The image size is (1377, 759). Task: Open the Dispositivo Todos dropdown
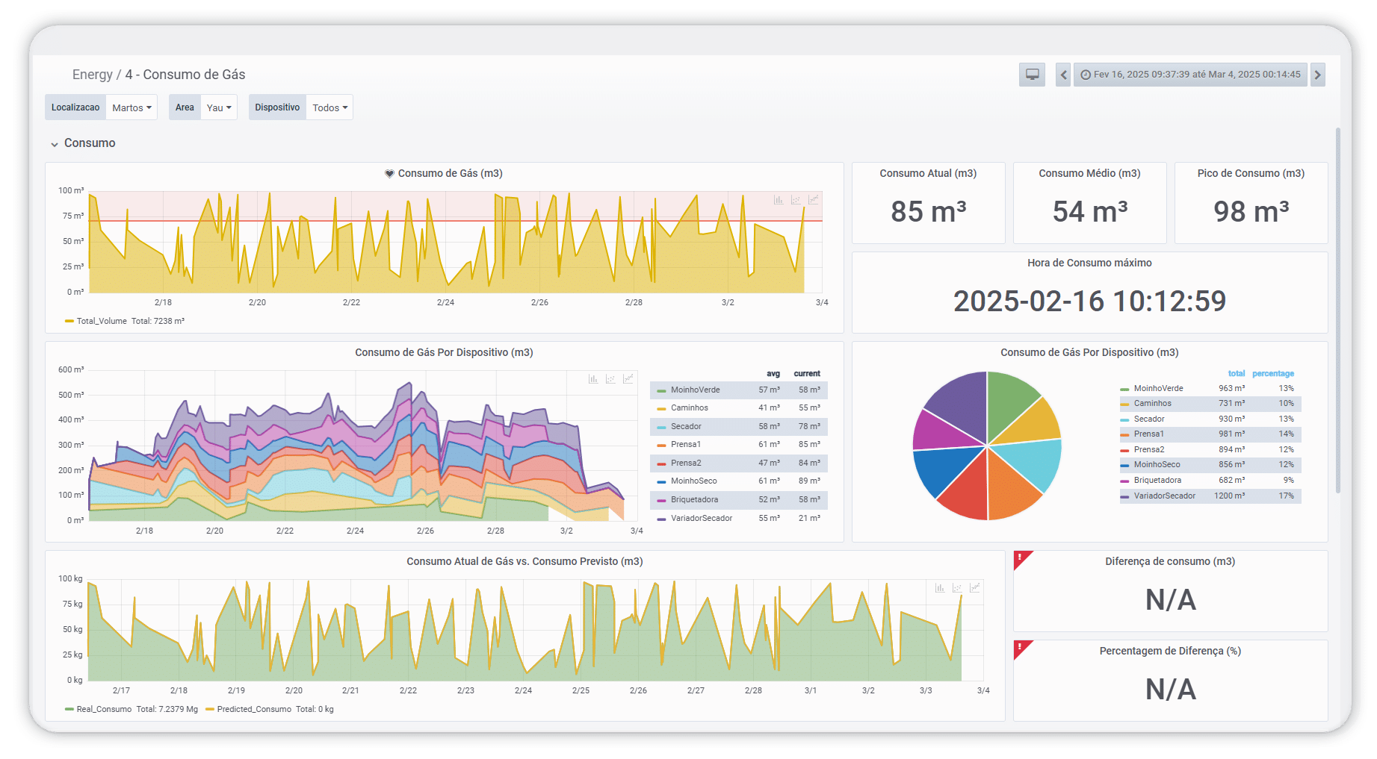(x=329, y=107)
